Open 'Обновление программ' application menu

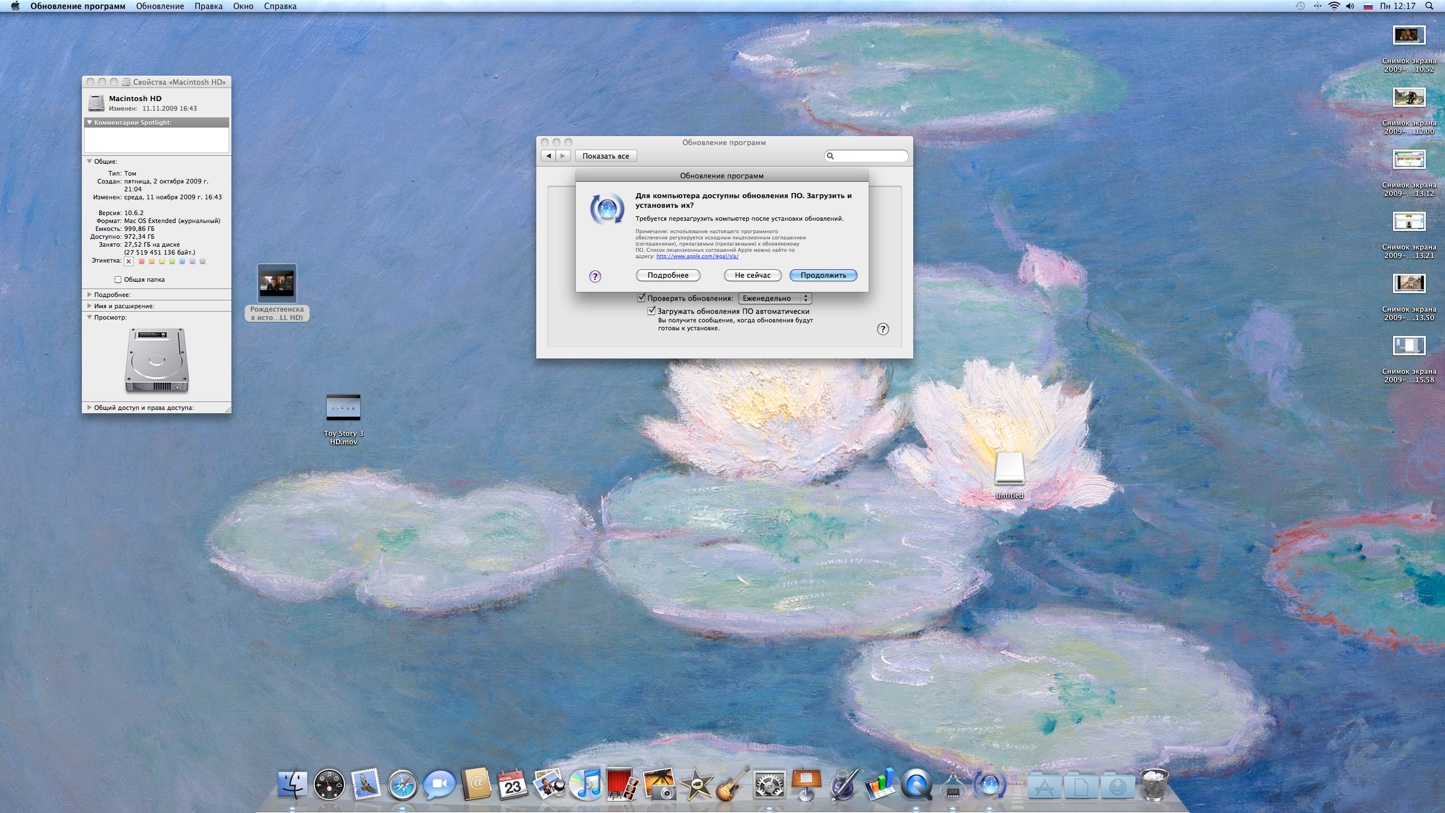pos(78,6)
